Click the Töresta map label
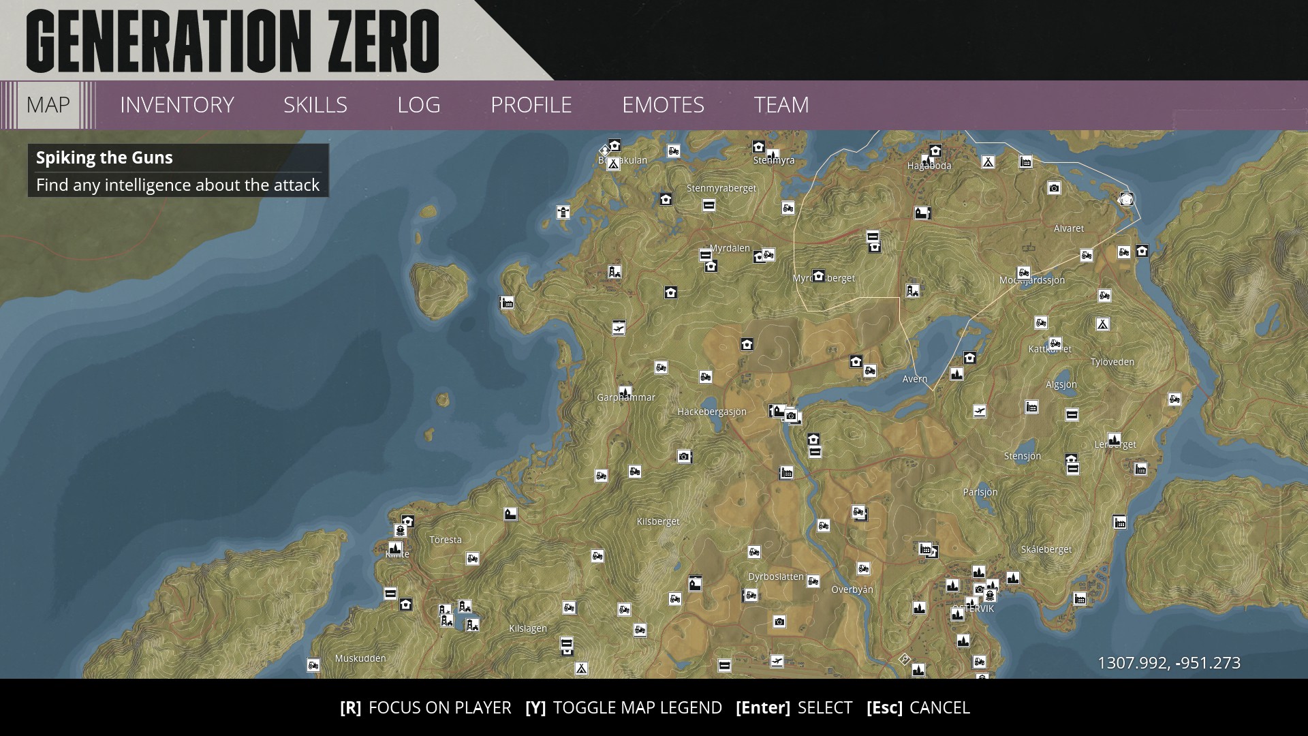Viewport: 1308px width, 736px height. (x=446, y=540)
